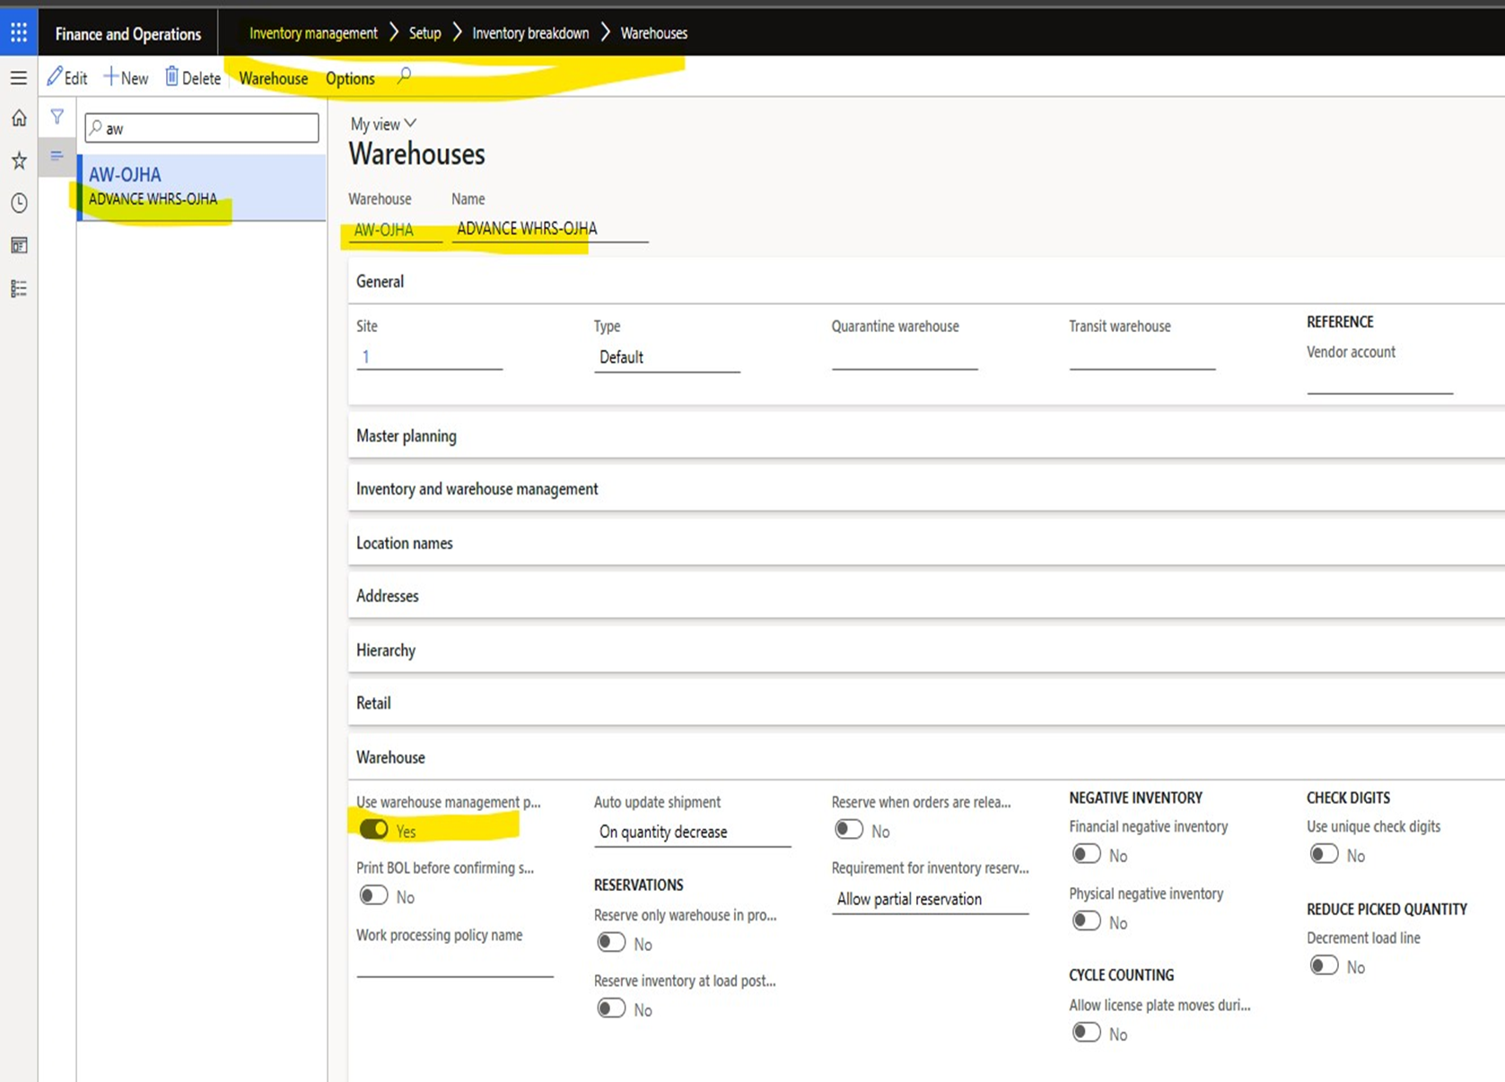Viewport: 1505px width, 1082px height.
Task: Click Finance and Operations title
Action: point(128,34)
